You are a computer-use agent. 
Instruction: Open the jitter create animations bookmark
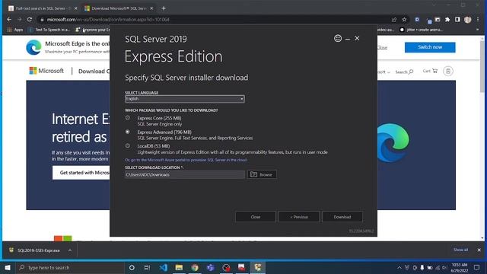click(421, 30)
